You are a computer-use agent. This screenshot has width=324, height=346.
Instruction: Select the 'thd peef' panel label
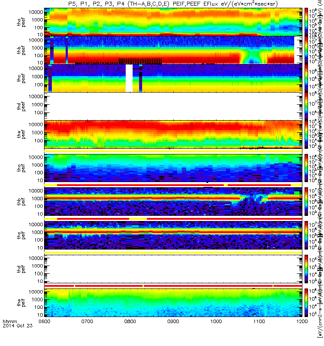(x=21, y=106)
